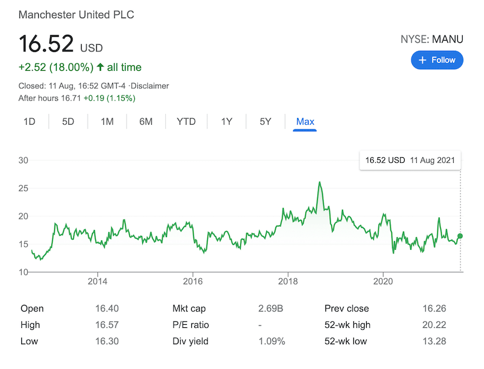Click the 2018 x-axis label
The height and width of the screenshot is (369, 484).
coord(288,281)
